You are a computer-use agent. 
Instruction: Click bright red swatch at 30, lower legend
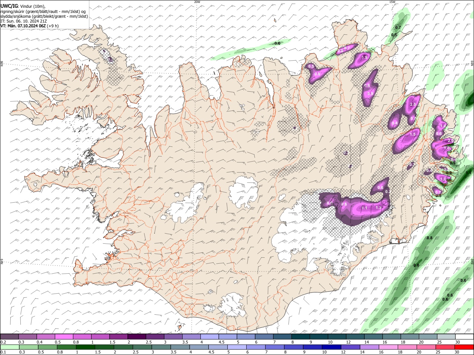pyautogui.click(x=464, y=347)
